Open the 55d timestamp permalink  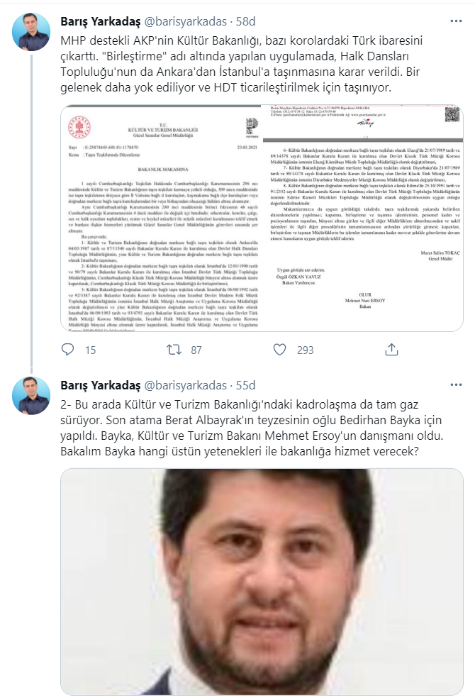[245, 385]
